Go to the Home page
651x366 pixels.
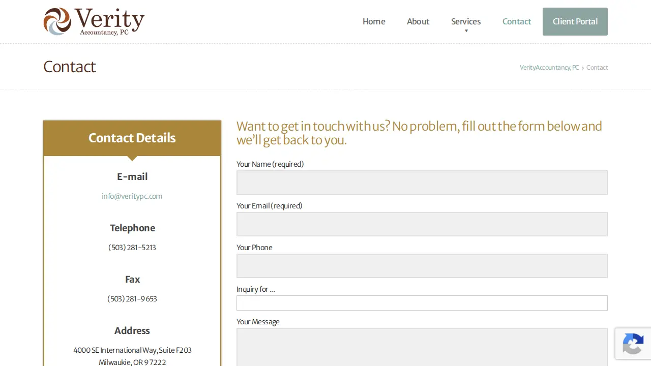(374, 21)
